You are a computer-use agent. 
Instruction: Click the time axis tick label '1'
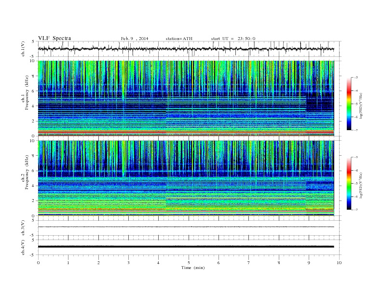tap(68, 263)
